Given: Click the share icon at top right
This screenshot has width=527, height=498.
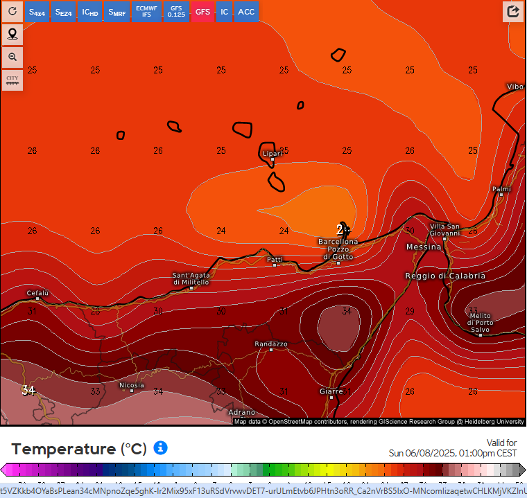Looking at the screenshot, I should 513,11.
